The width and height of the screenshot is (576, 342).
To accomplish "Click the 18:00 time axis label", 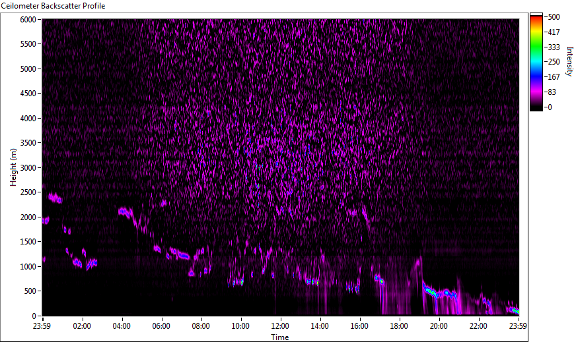I will tap(400, 326).
